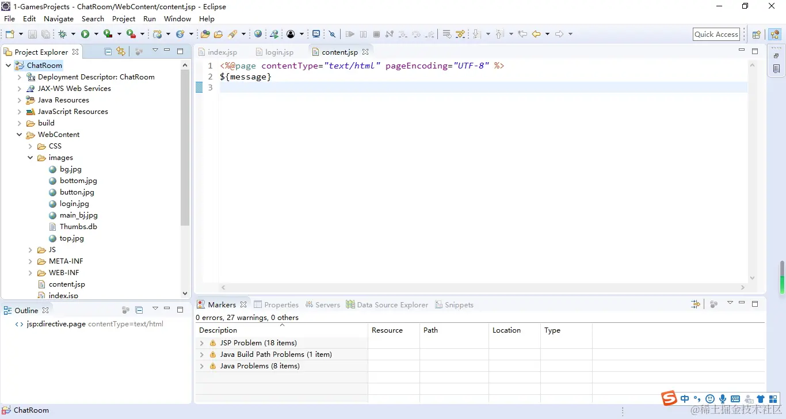This screenshot has width=786, height=419.
Task: Click the Open Perspective icon
Action: [757, 35]
